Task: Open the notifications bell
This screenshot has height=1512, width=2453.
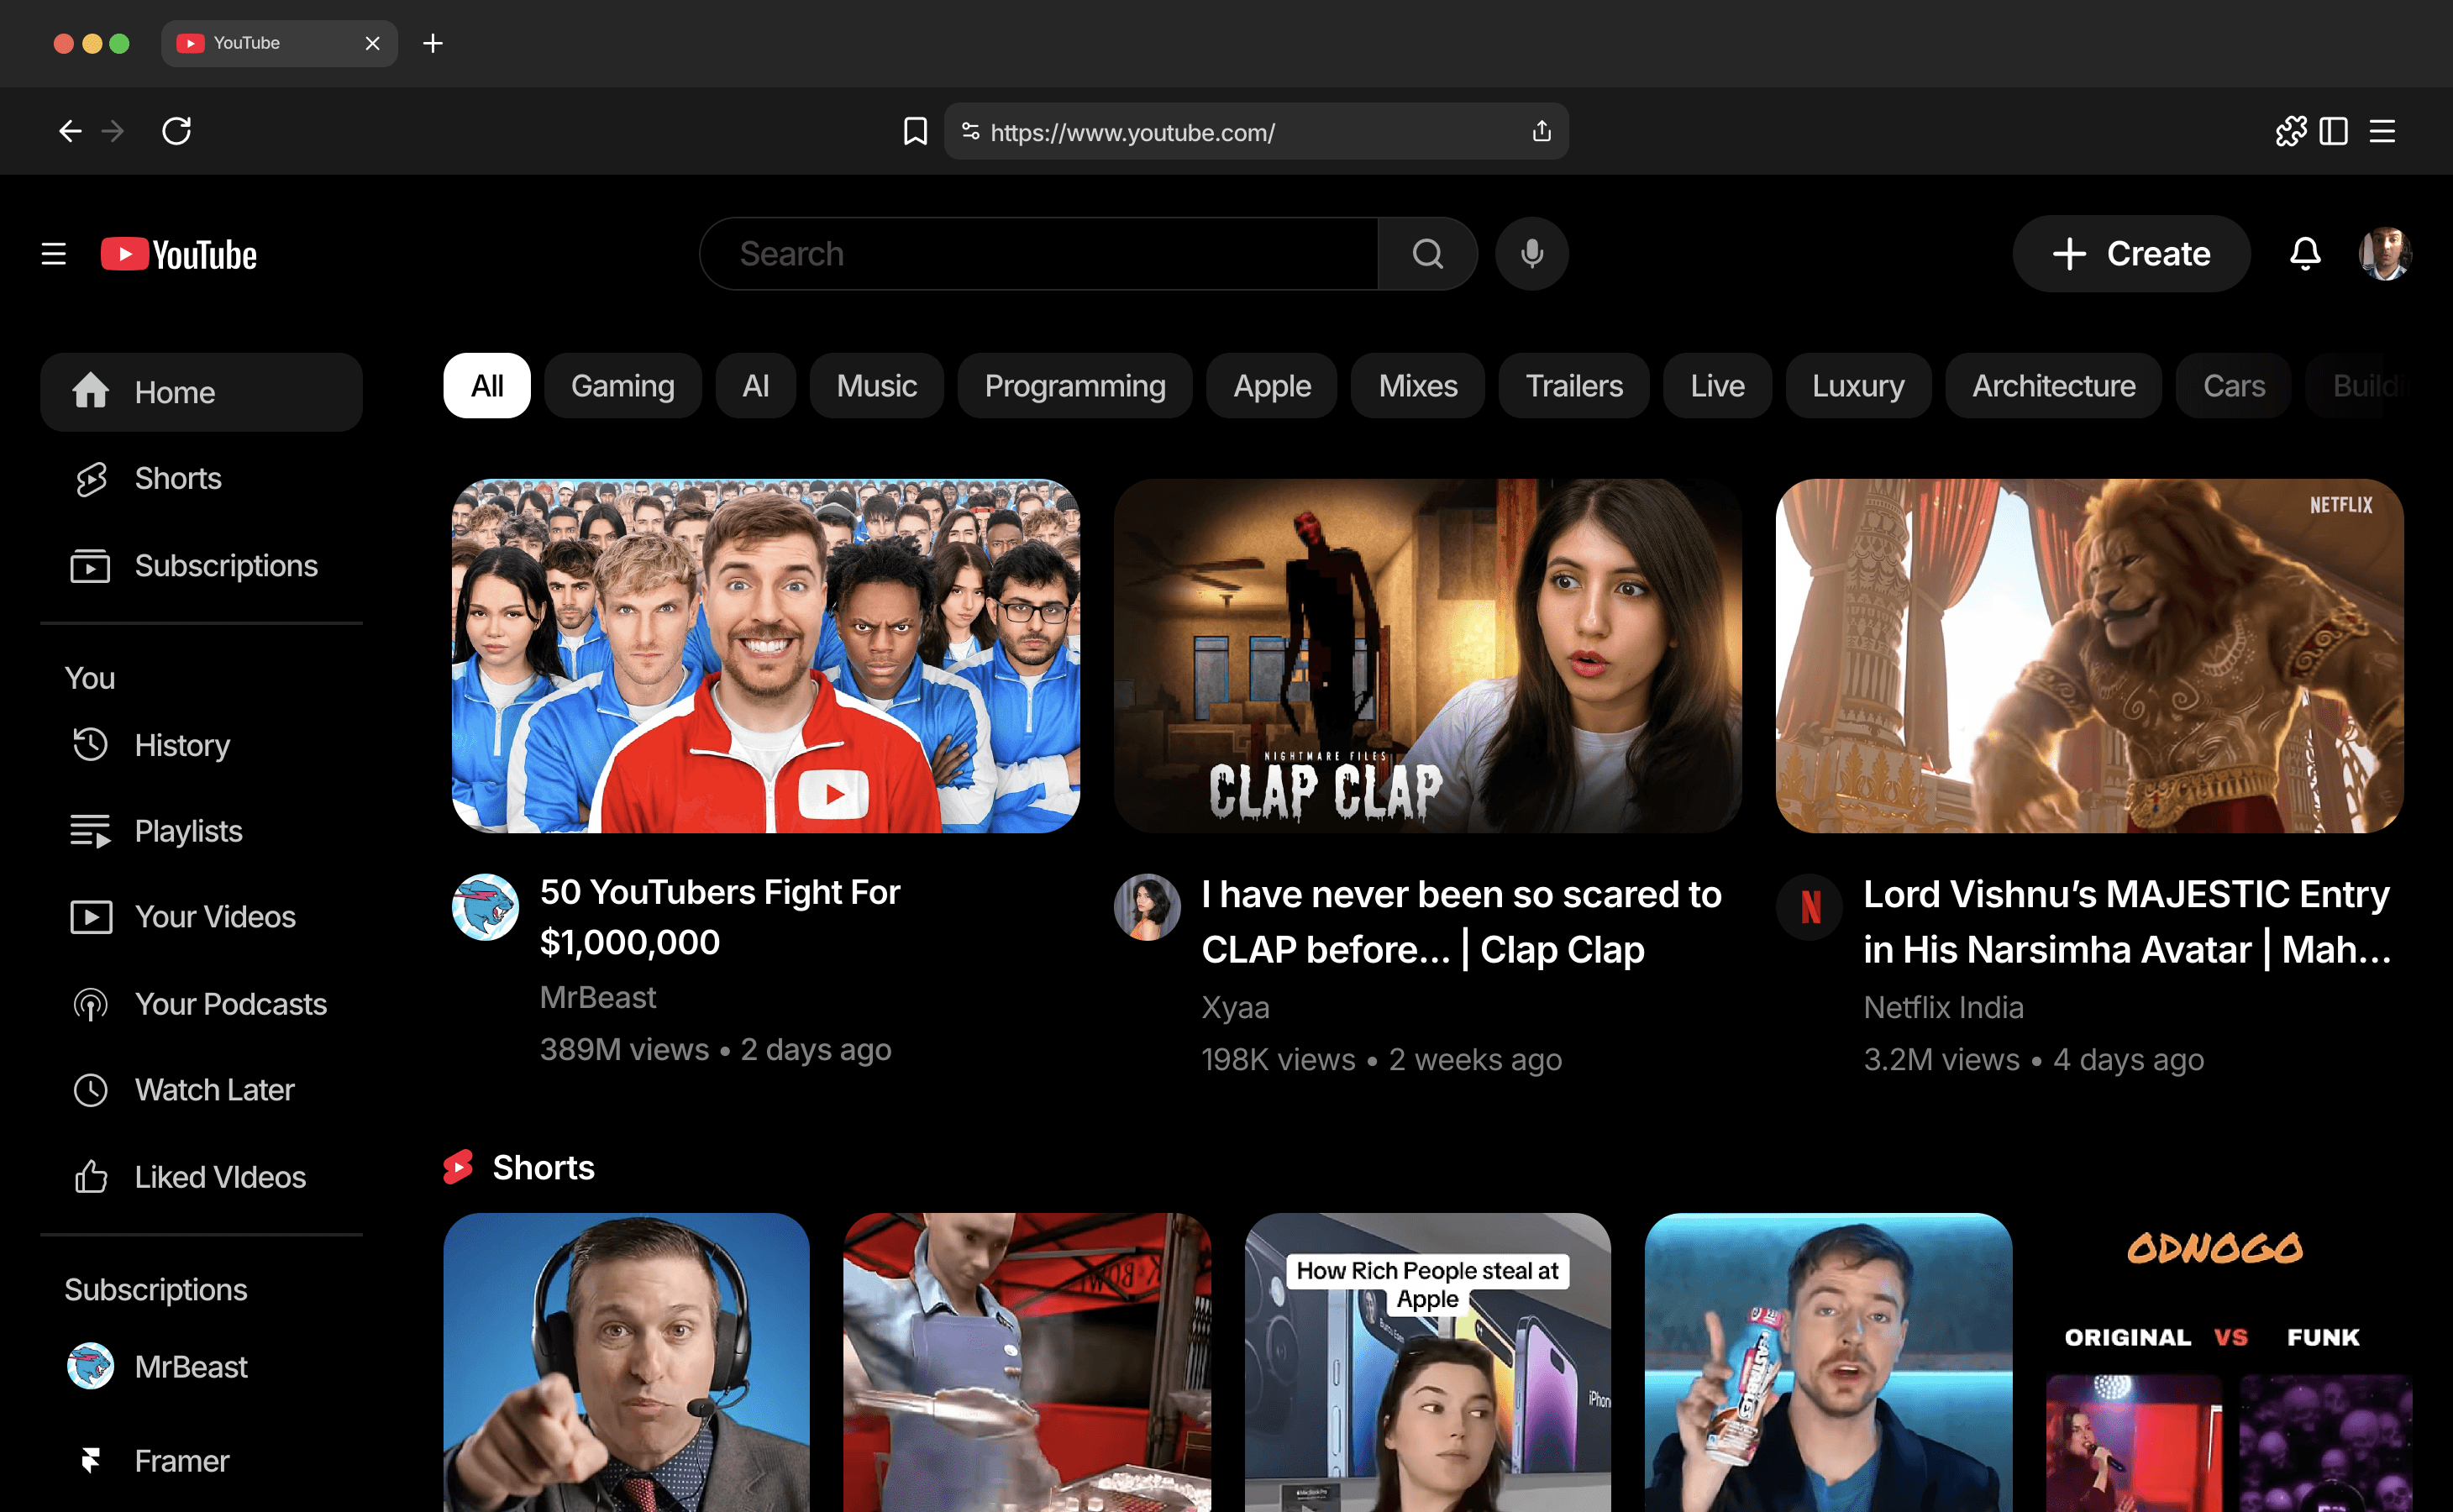Action: [x=2305, y=254]
